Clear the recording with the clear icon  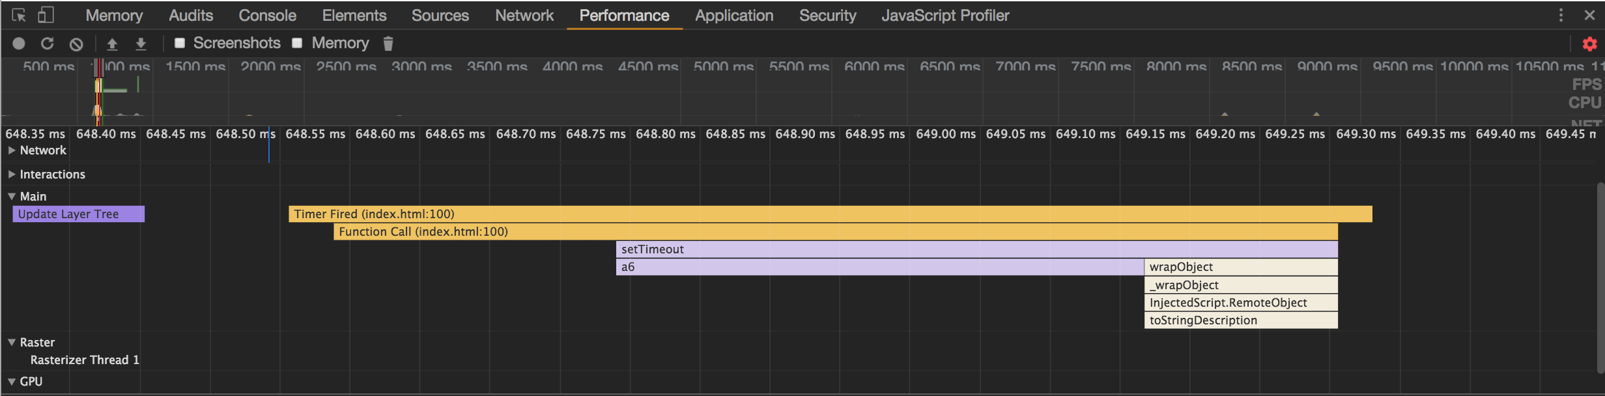76,44
